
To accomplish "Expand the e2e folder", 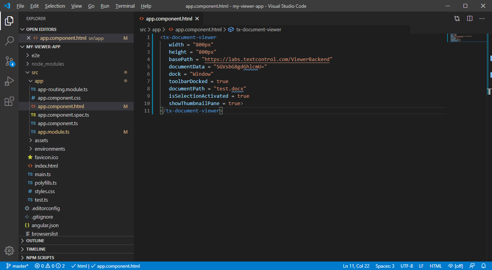I will click(x=76, y=55).
